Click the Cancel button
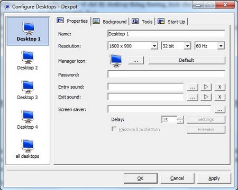 point(177,178)
